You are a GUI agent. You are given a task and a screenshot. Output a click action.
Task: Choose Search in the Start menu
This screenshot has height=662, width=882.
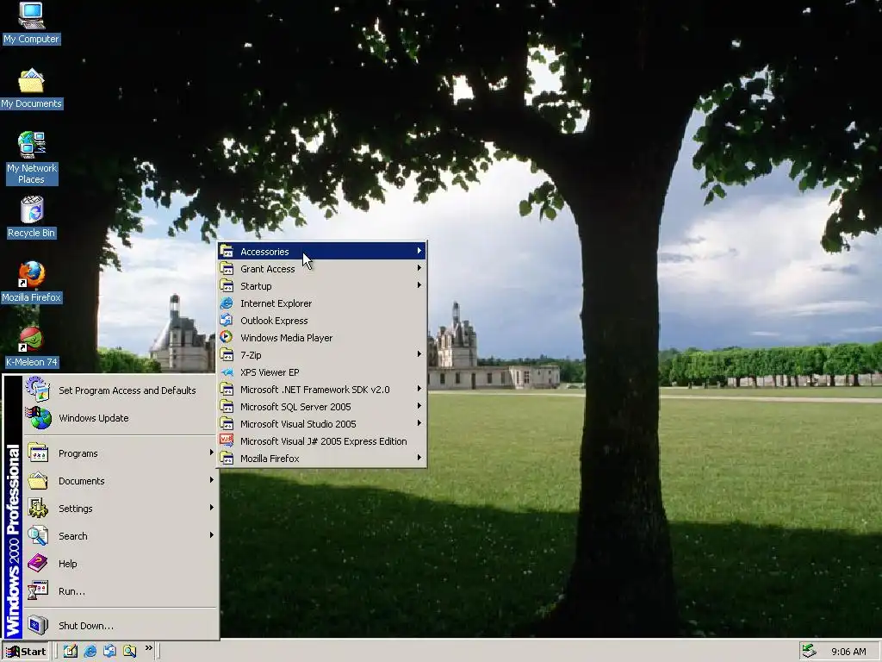tap(119, 536)
